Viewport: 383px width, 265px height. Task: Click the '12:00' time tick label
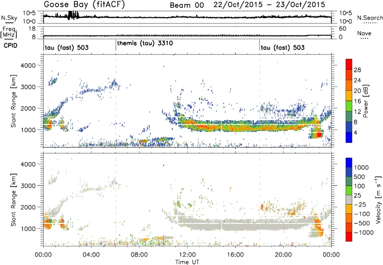187,255
